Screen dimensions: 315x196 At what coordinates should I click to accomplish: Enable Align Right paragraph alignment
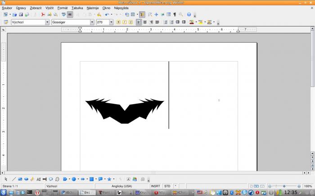click(151, 22)
